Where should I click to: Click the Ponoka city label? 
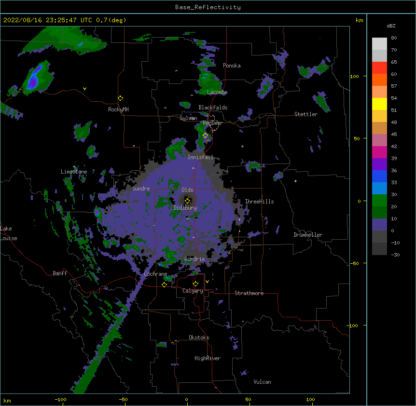pos(232,66)
